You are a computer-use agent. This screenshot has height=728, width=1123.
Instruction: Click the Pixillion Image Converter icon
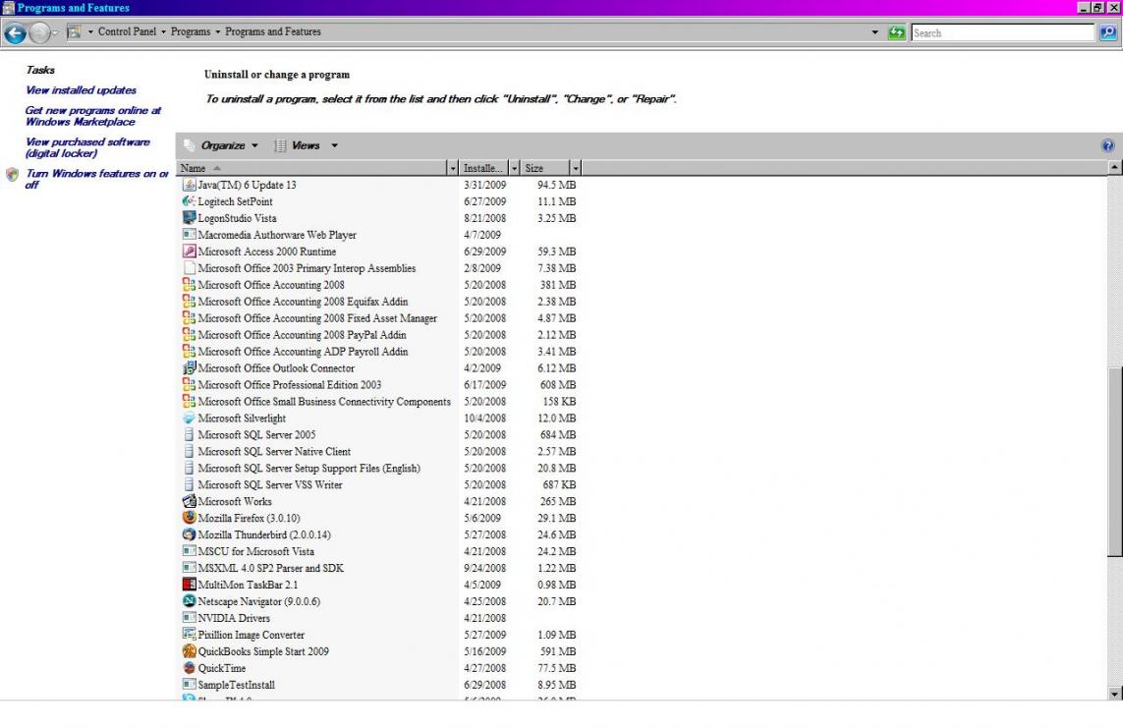pyautogui.click(x=189, y=635)
